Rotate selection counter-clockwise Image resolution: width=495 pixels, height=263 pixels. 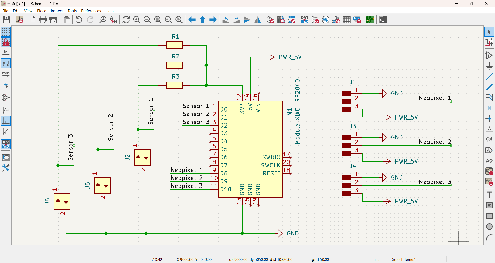(x=226, y=20)
